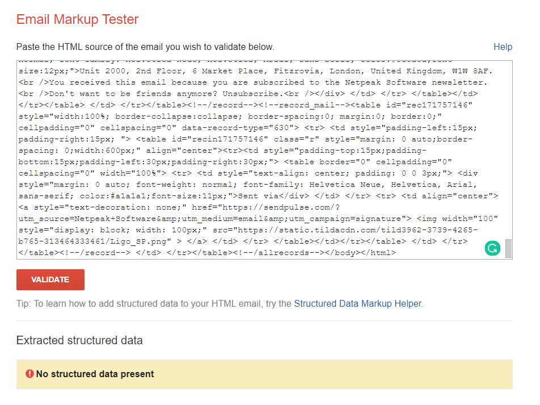Open the Help link
This screenshot has height=405, width=540.
tap(503, 47)
